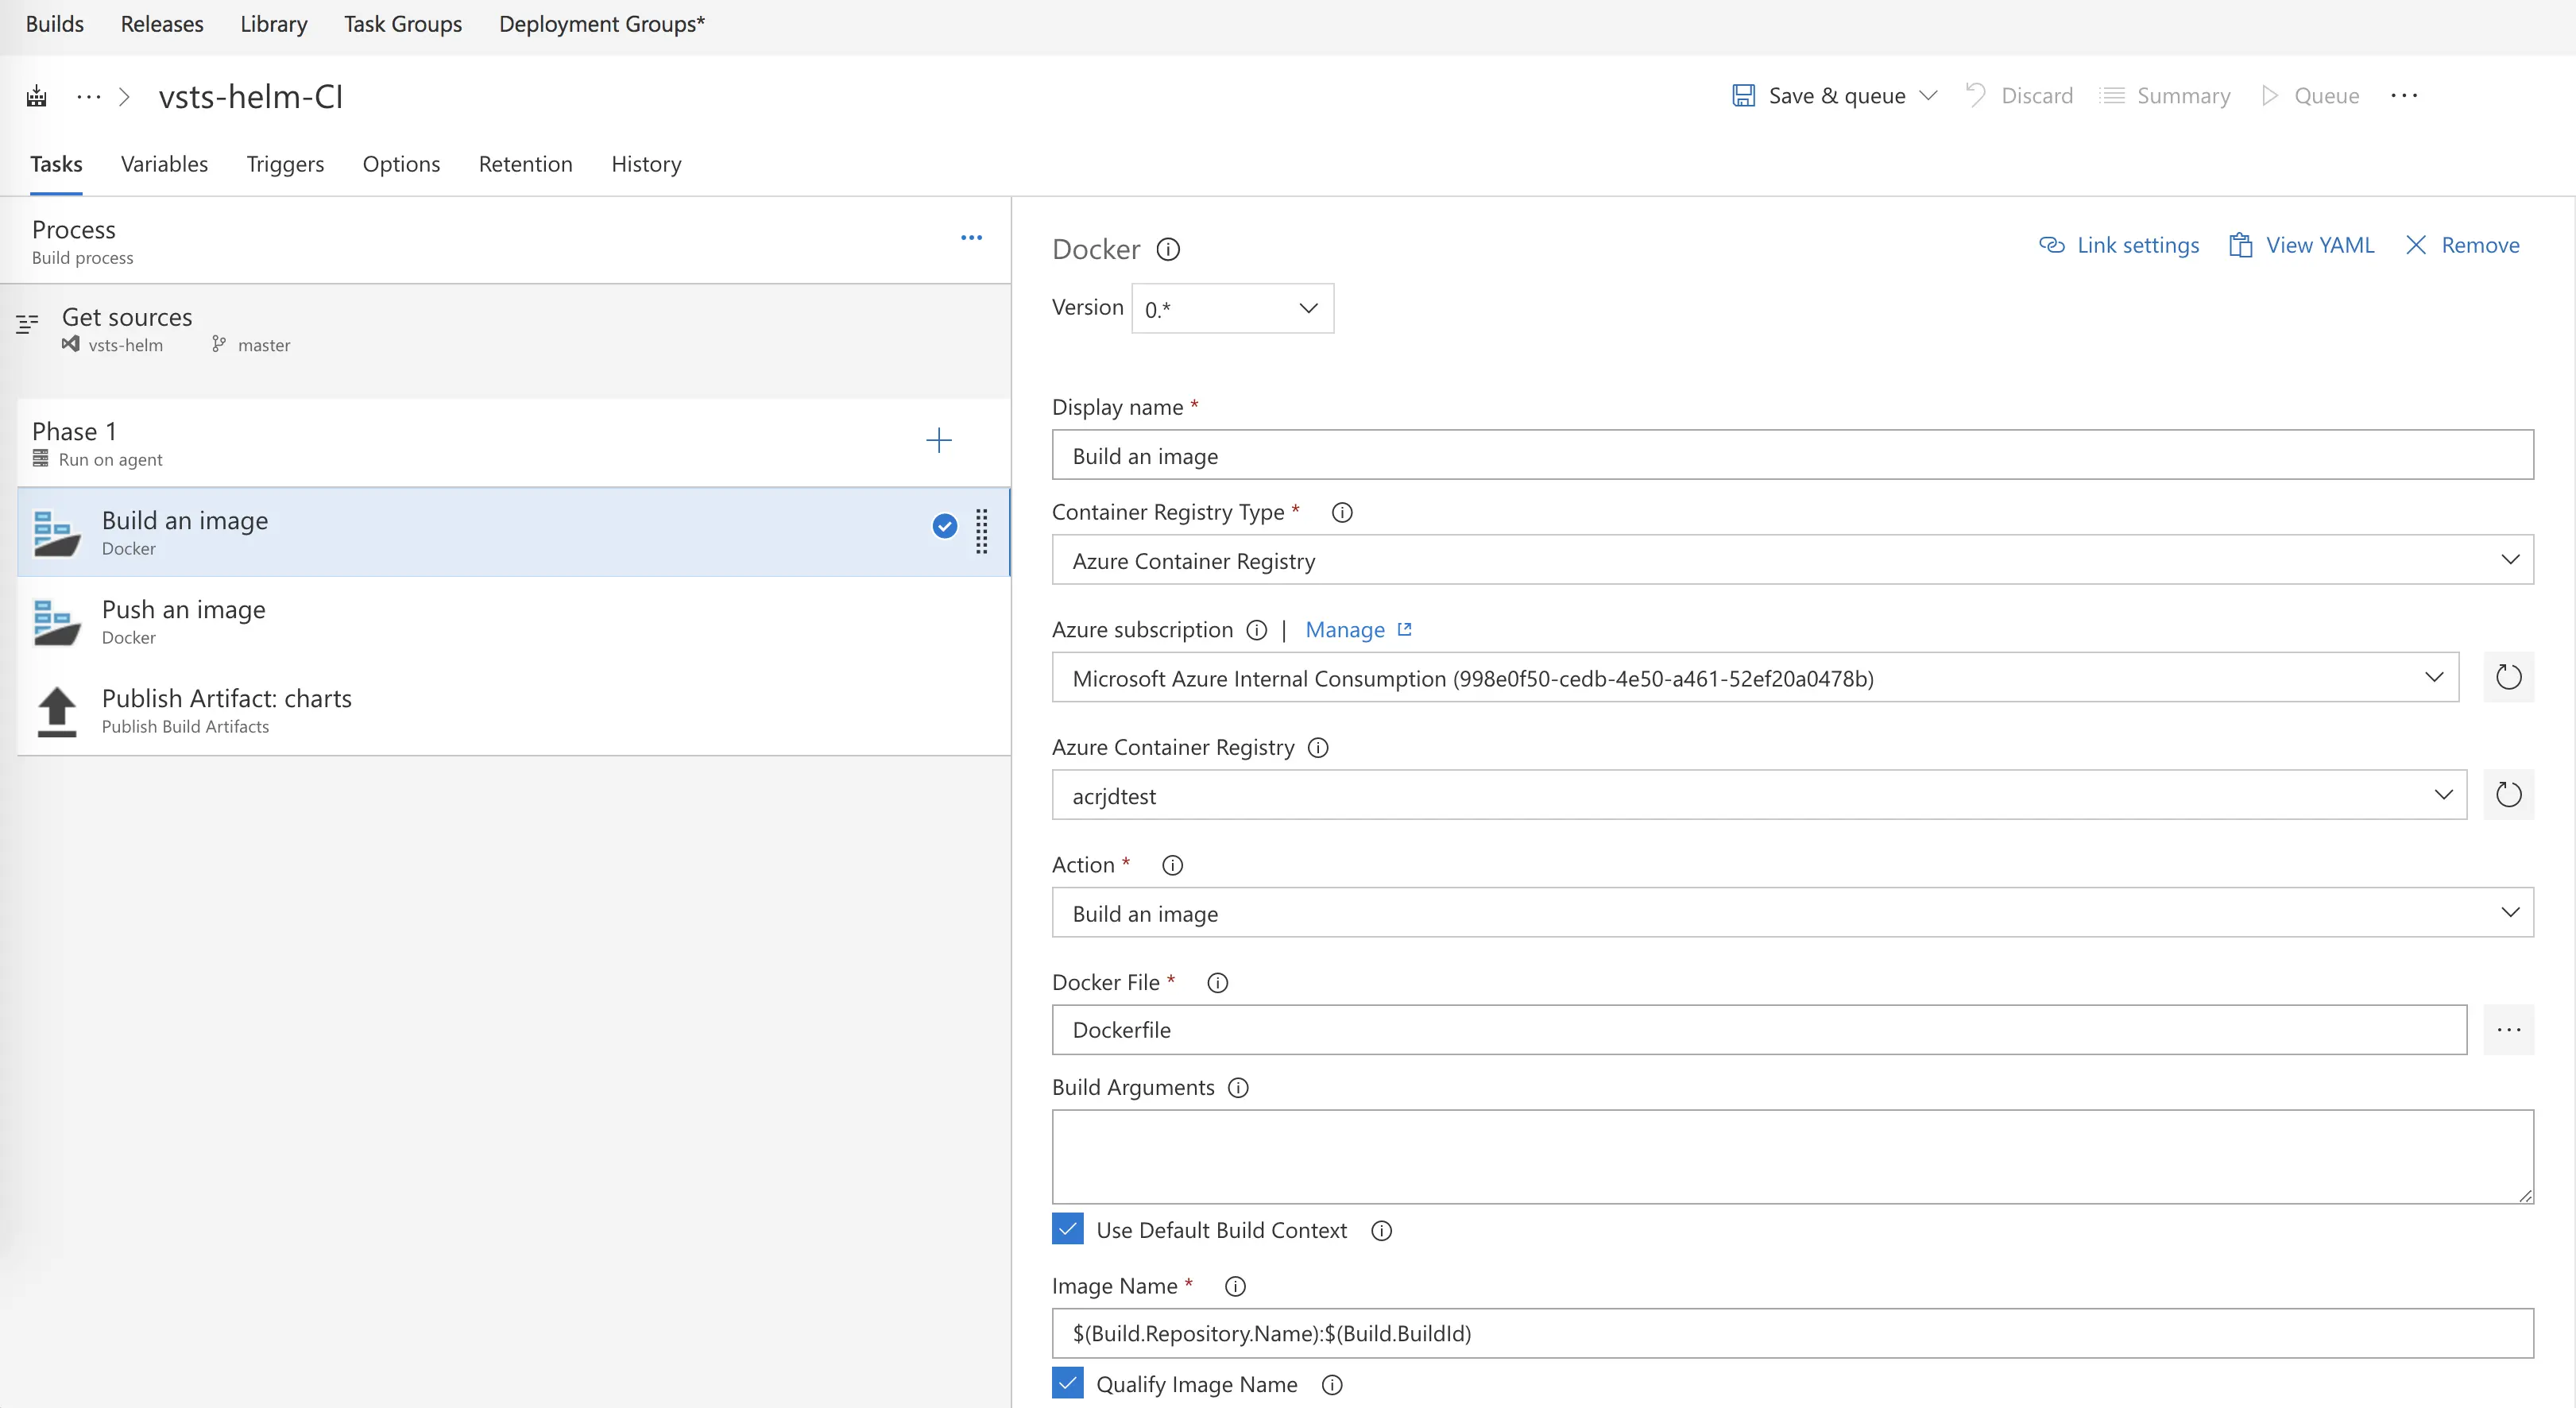Click the build pipeline icon beside the breadcrumb
The height and width of the screenshot is (1408, 2576).
point(37,96)
